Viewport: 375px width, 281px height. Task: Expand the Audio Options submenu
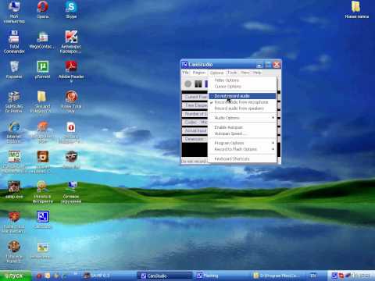point(242,118)
